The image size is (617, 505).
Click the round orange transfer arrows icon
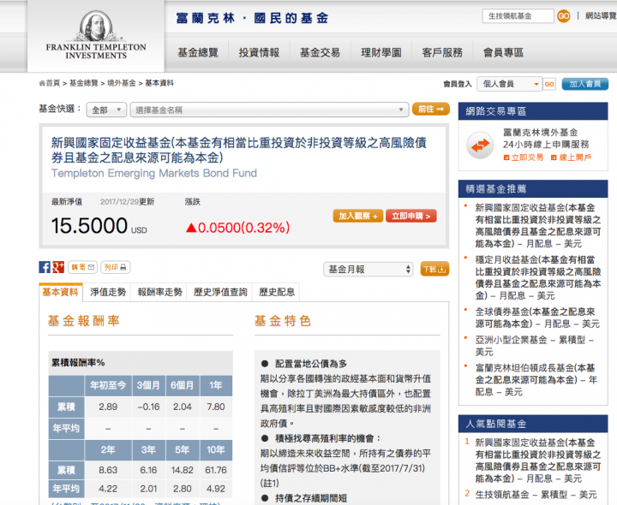click(x=480, y=146)
